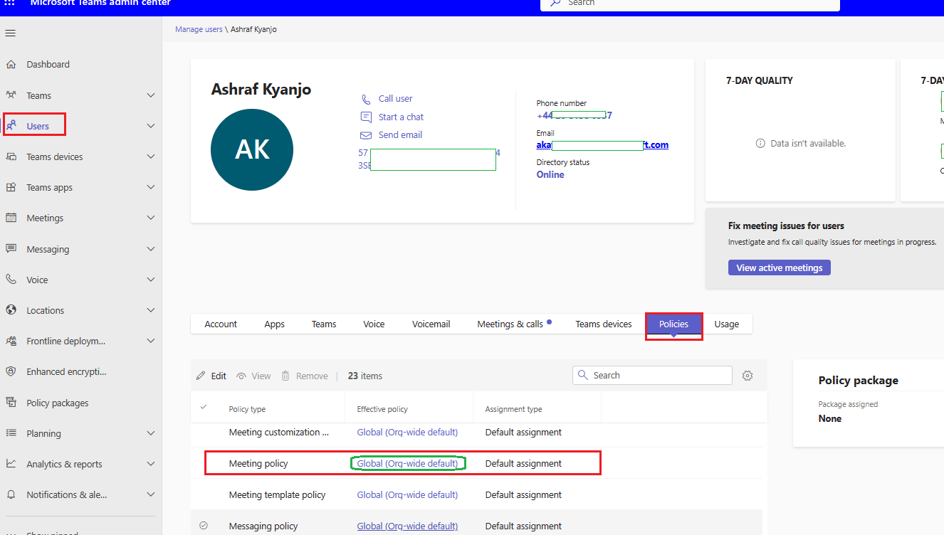Click the Edit pencil icon above policies table
944x535 pixels.
click(x=201, y=375)
